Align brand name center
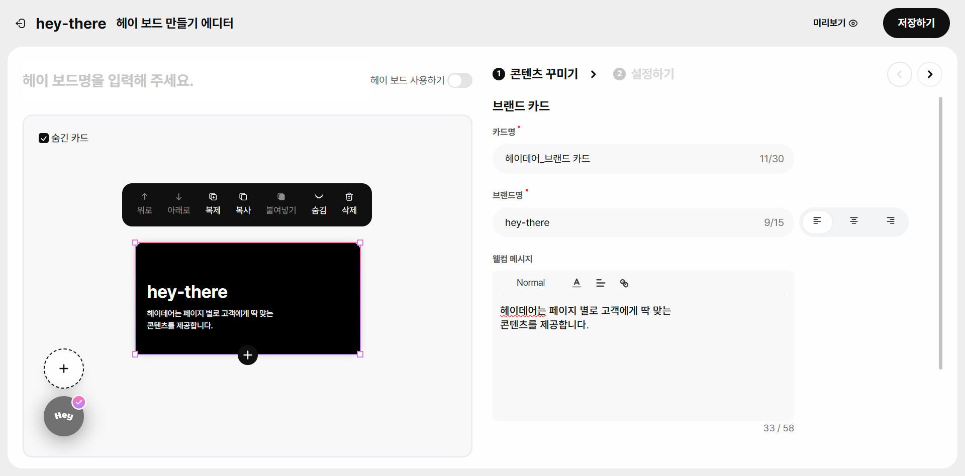Image resolution: width=965 pixels, height=476 pixels. click(854, 221)
